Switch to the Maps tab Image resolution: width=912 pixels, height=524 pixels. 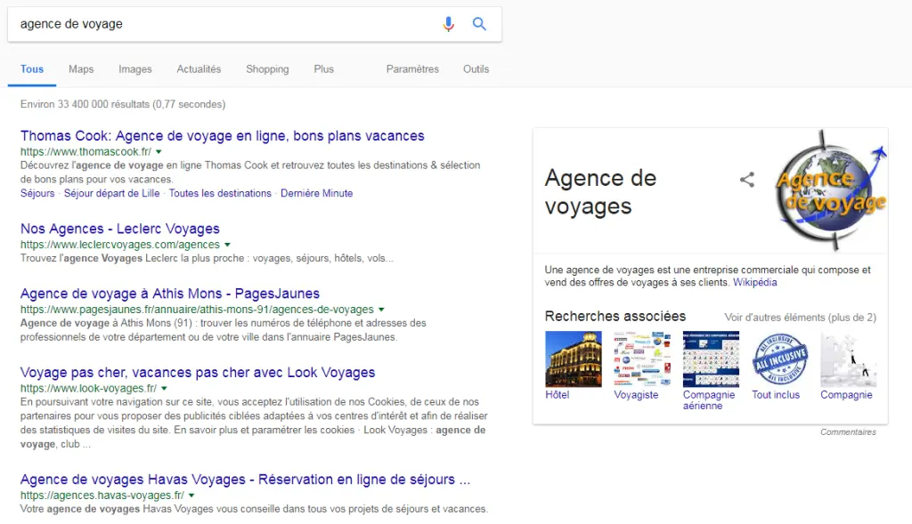[x=81, y=69]
